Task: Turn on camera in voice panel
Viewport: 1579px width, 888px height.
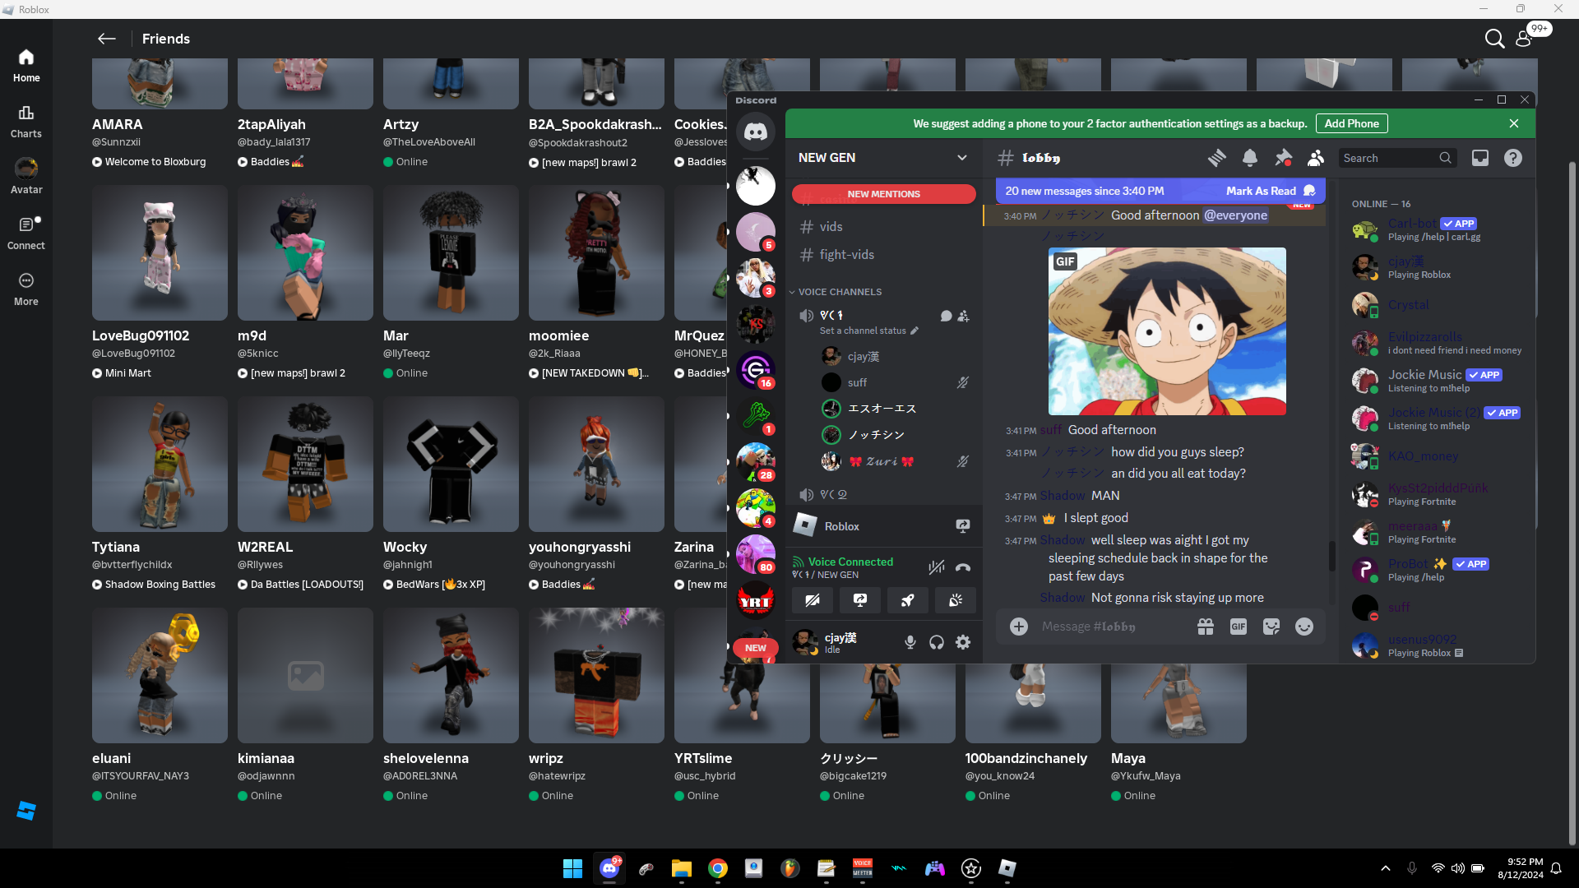Action: 812,600
